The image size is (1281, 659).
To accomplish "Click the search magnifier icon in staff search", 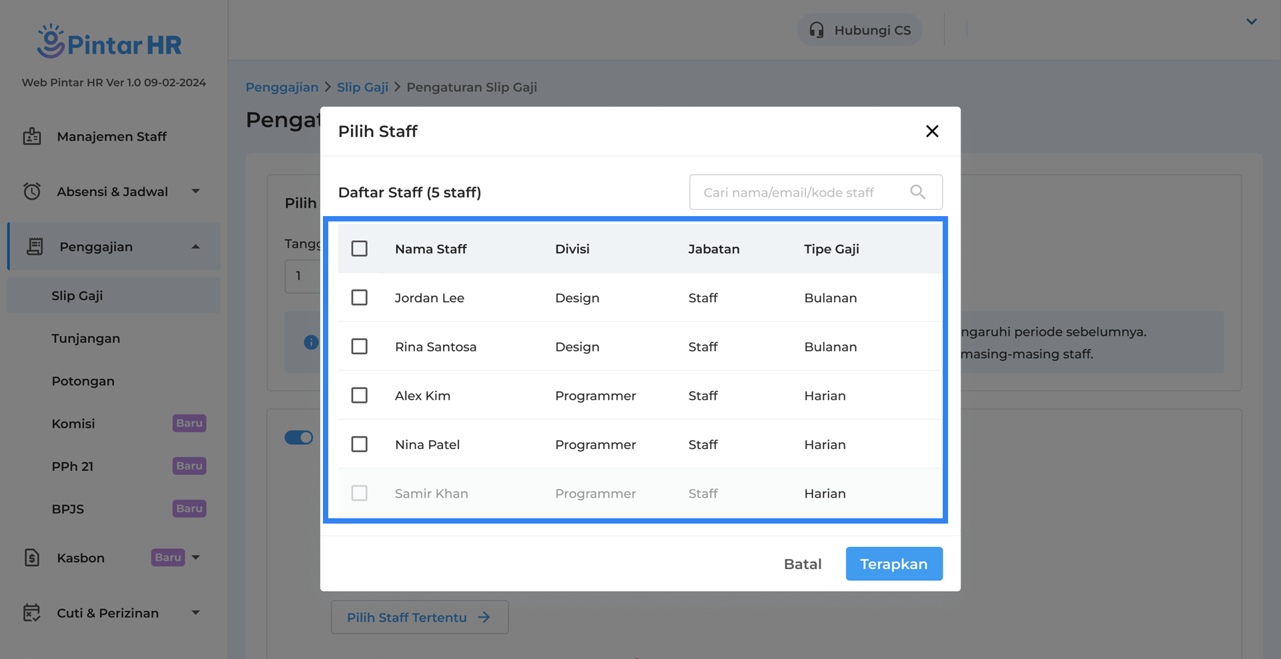I will click(918, 192).
